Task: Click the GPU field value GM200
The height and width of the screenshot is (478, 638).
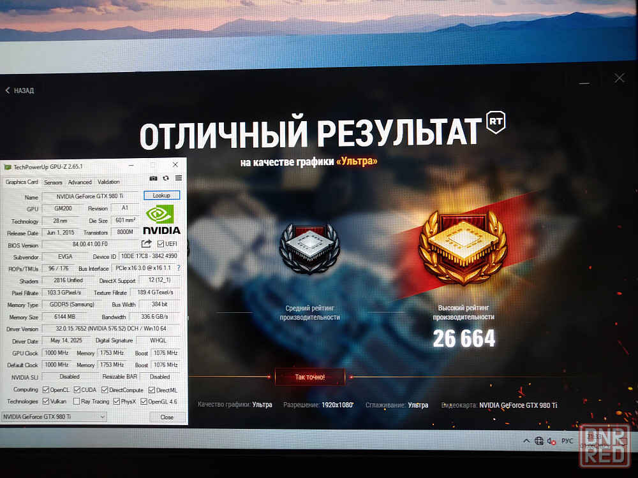Action: coord(63,208)
